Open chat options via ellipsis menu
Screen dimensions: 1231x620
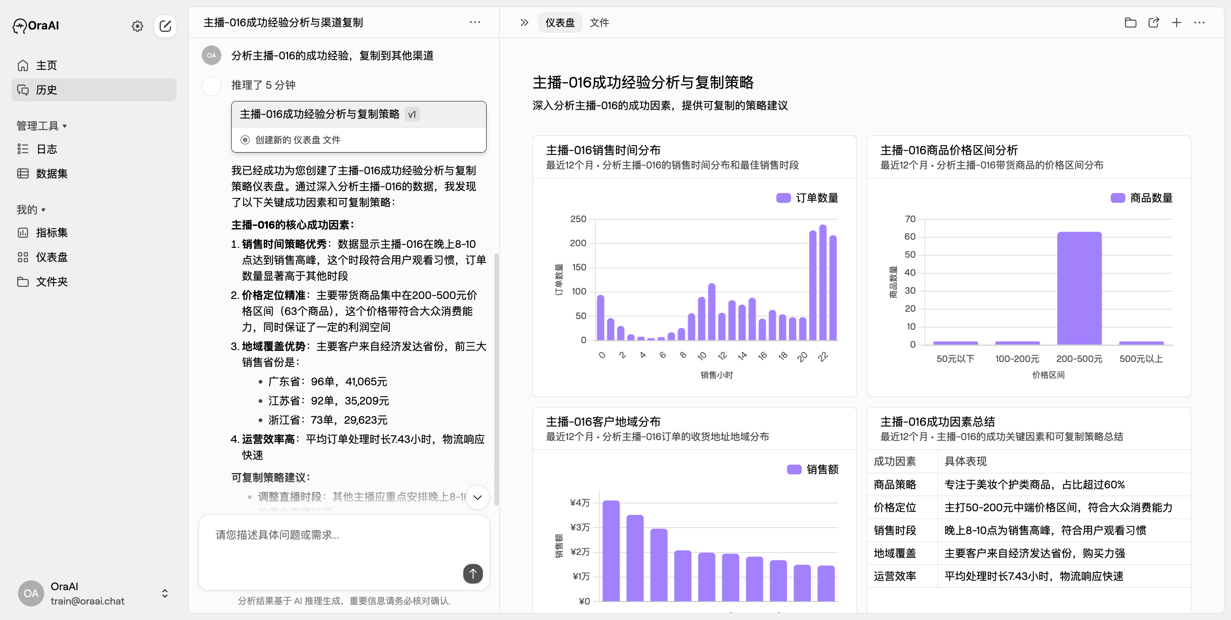[x=475, y=22]
